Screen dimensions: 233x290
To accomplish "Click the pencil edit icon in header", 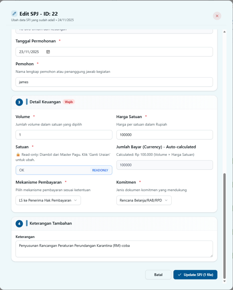I will [14, 14].
